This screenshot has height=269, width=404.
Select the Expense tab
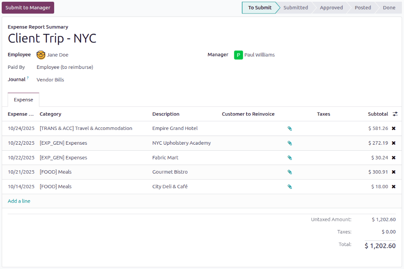click(23, 100)
